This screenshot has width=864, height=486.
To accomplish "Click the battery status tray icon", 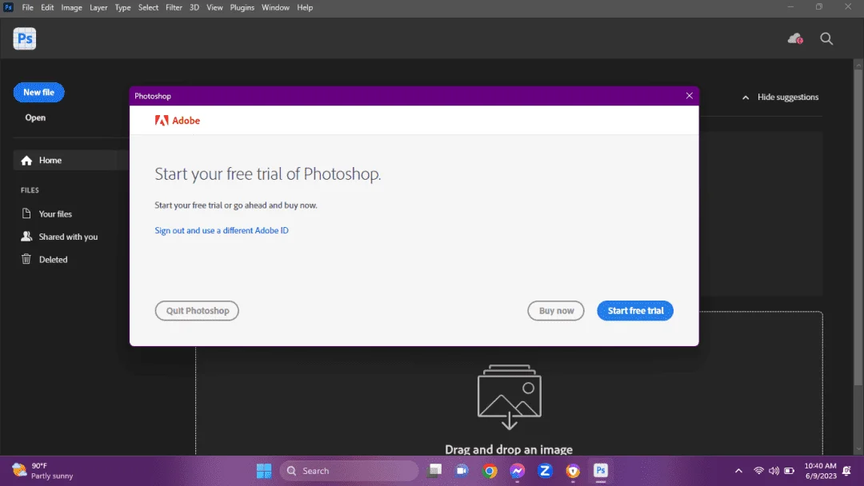I will (789, 471).
